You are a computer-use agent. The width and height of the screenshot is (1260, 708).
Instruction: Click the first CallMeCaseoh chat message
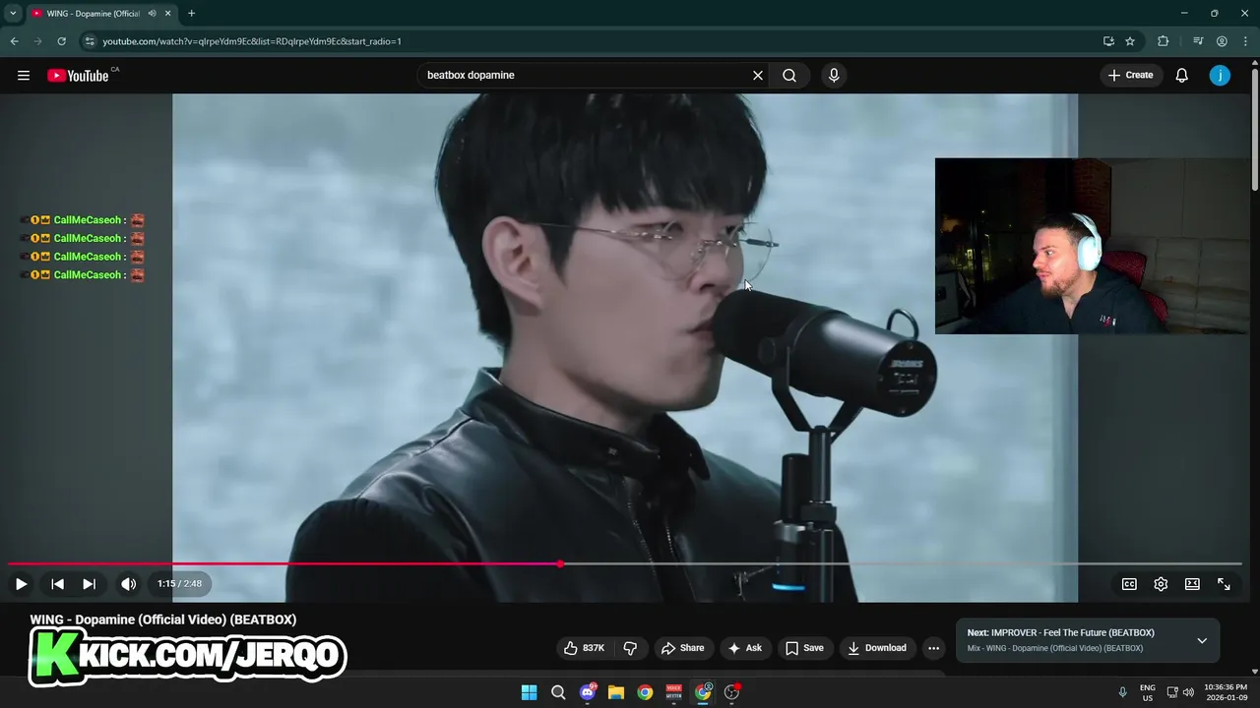pyautogui.click(x=83, y=220)
